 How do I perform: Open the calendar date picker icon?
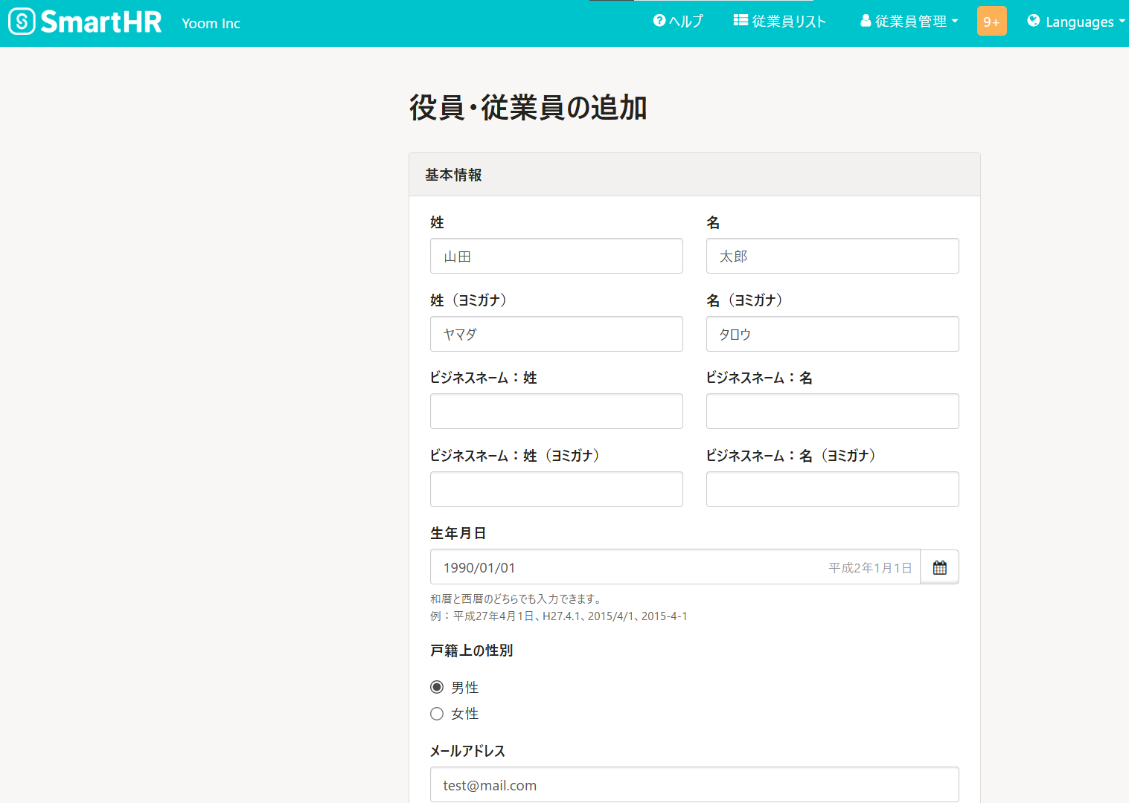(x=939, y=567)
